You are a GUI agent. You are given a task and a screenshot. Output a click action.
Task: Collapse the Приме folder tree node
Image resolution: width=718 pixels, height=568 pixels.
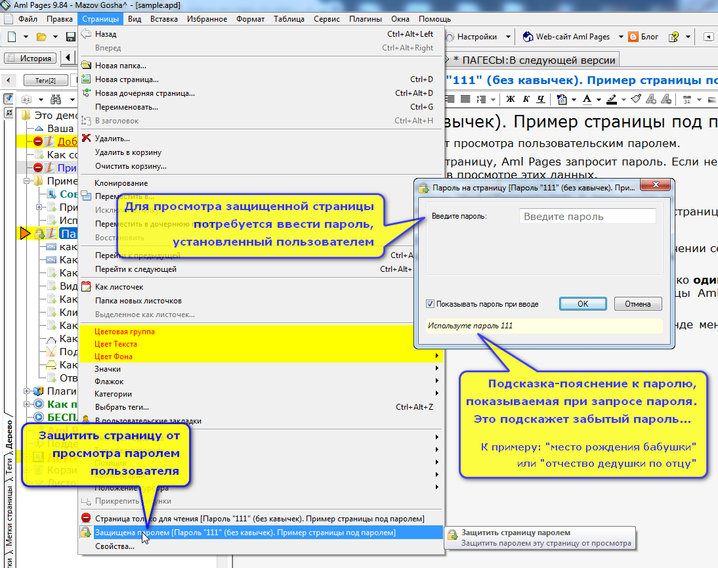(x=26, y=181)
